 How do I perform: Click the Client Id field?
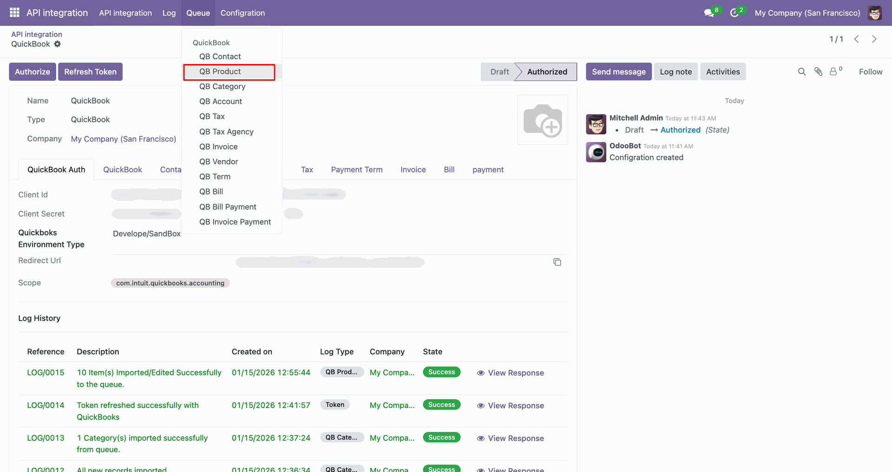[x=229, y=194]
